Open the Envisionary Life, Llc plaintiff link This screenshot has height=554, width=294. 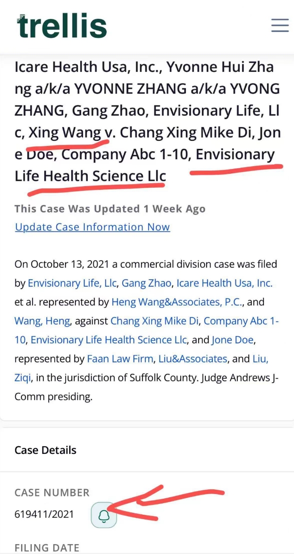point(73,283)
